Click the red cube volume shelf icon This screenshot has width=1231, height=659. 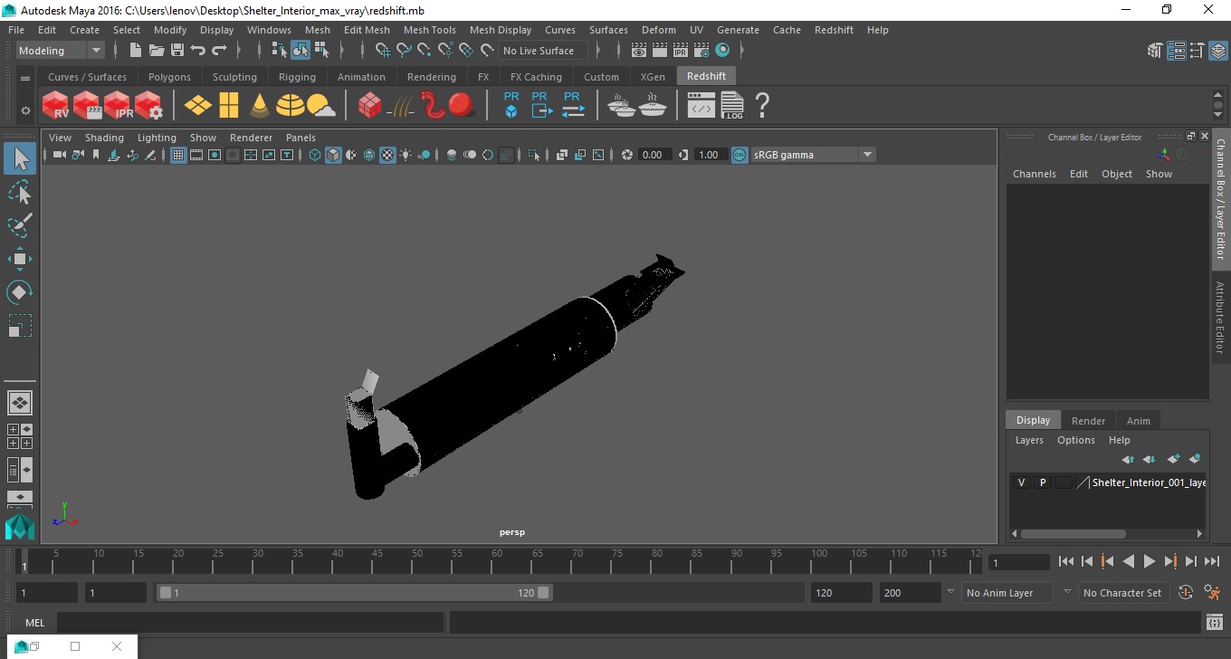click(x=369, y=106)
